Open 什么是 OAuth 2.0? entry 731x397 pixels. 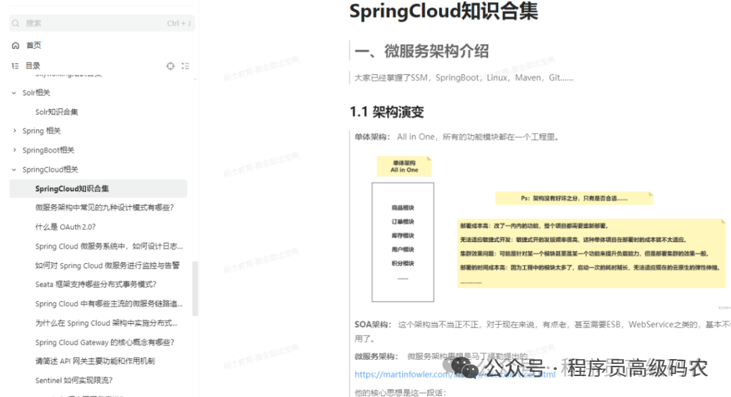[65, 227]
